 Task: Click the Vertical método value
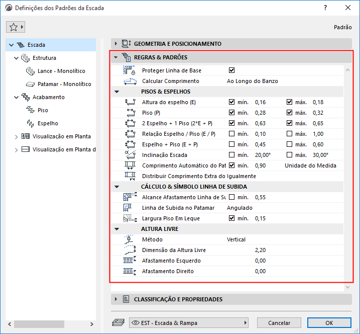pyautogui.click(x=236, y=240)
